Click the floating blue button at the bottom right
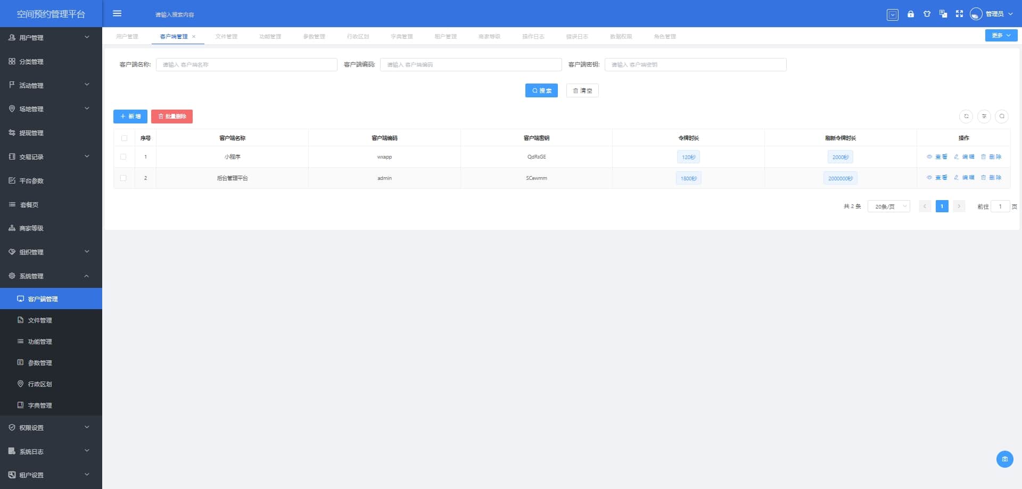 (1004, 459)
